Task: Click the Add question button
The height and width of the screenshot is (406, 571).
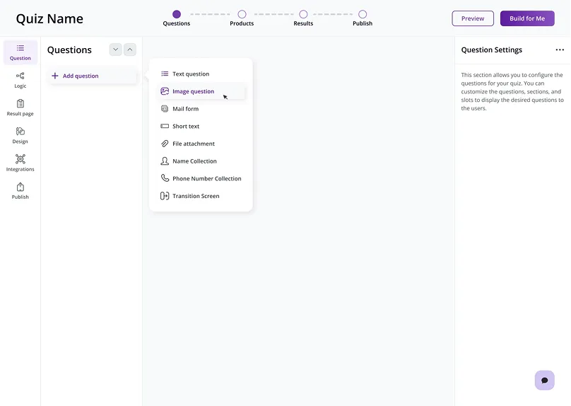Action: (93, 76)
